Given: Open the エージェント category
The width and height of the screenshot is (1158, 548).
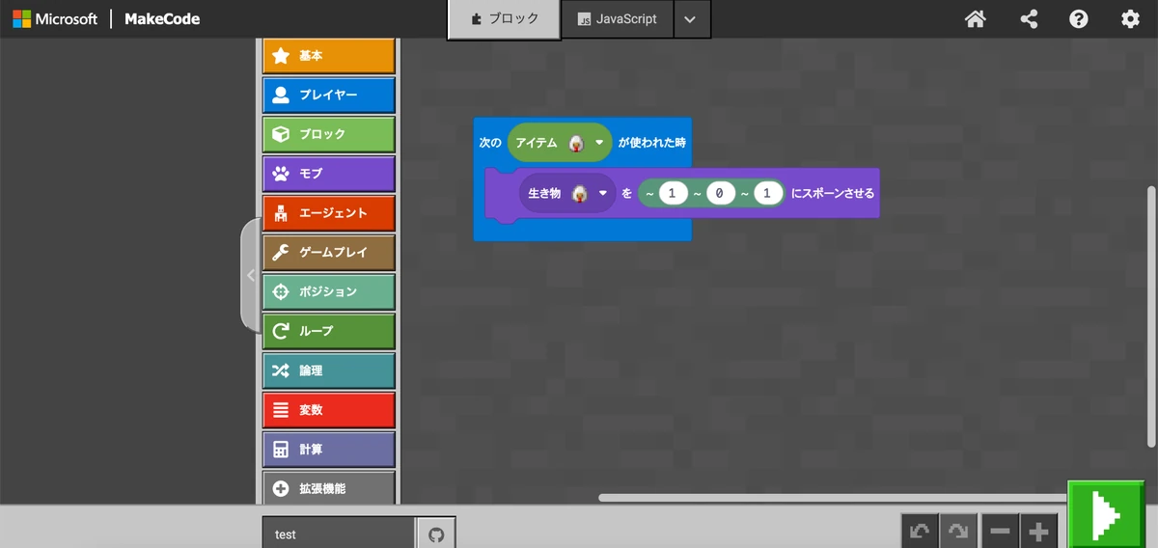Looking at the screenshot, I should 328,213.
